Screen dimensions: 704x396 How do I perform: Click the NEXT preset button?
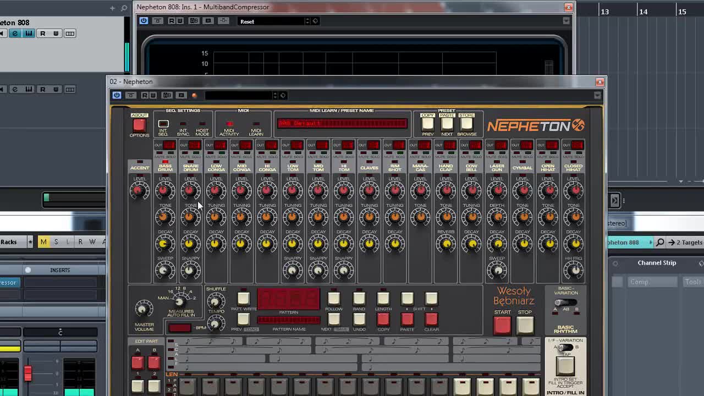447,124
